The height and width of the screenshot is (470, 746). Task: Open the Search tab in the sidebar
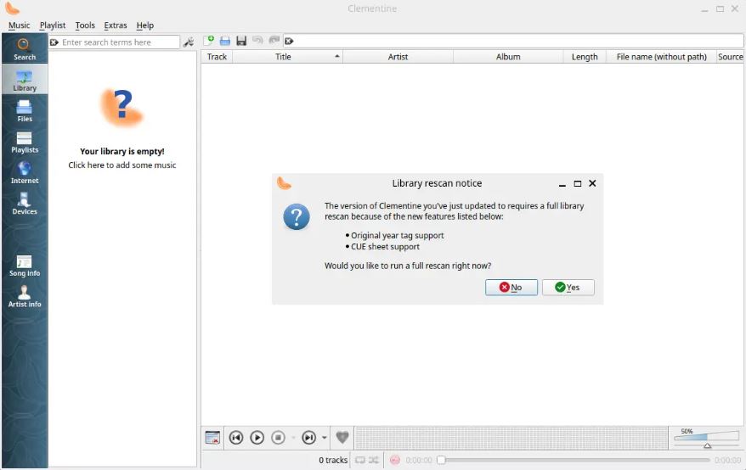(25, 49)
